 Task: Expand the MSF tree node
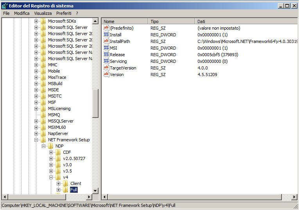pyautogui.click(x=36, y=102)
